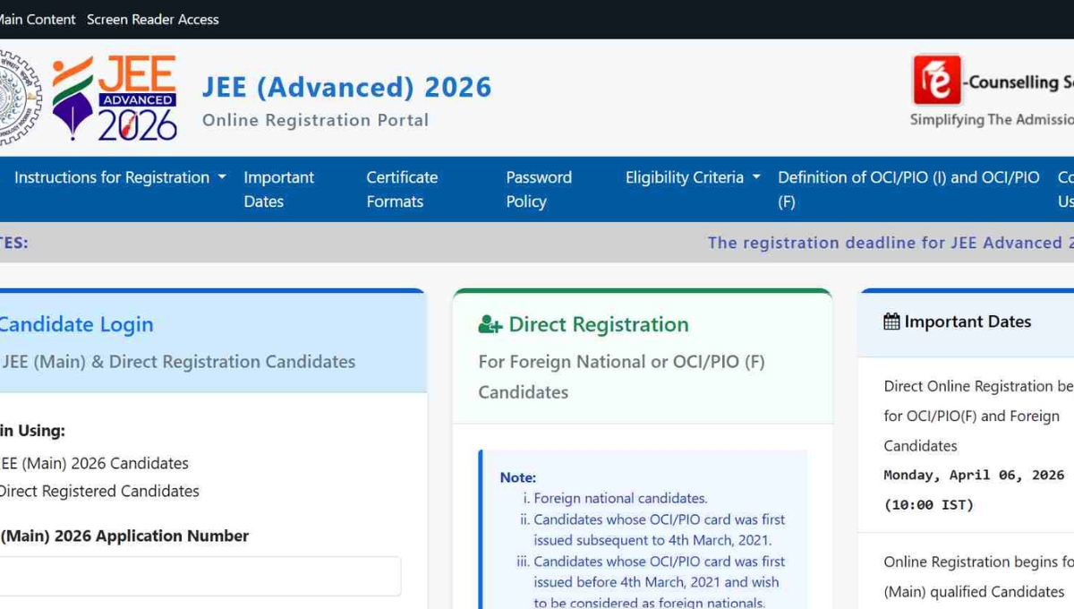
Task: Click the Direct Registration user-plus icon
Action: [490, 324]
